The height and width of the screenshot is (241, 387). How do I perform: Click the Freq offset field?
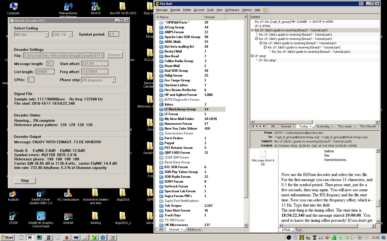(95, 72)
